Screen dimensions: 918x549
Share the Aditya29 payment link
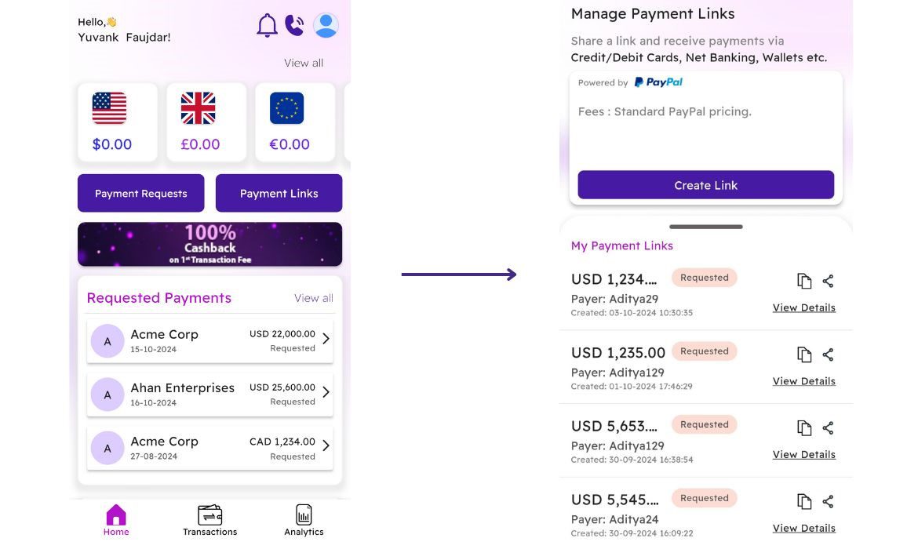[x=828, y=281]
